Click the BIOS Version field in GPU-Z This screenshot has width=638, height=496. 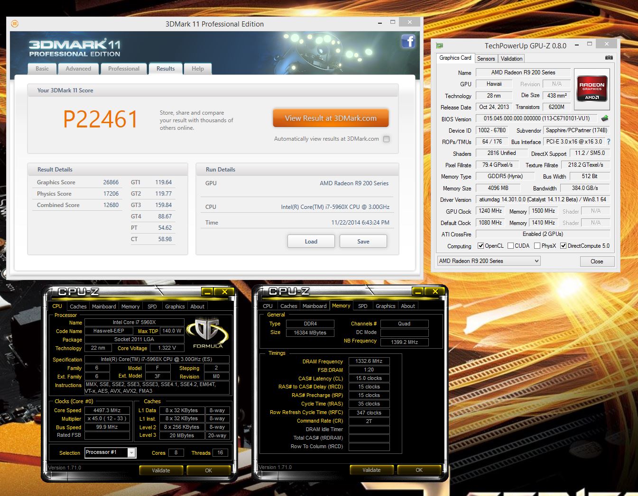pos(537,118)
